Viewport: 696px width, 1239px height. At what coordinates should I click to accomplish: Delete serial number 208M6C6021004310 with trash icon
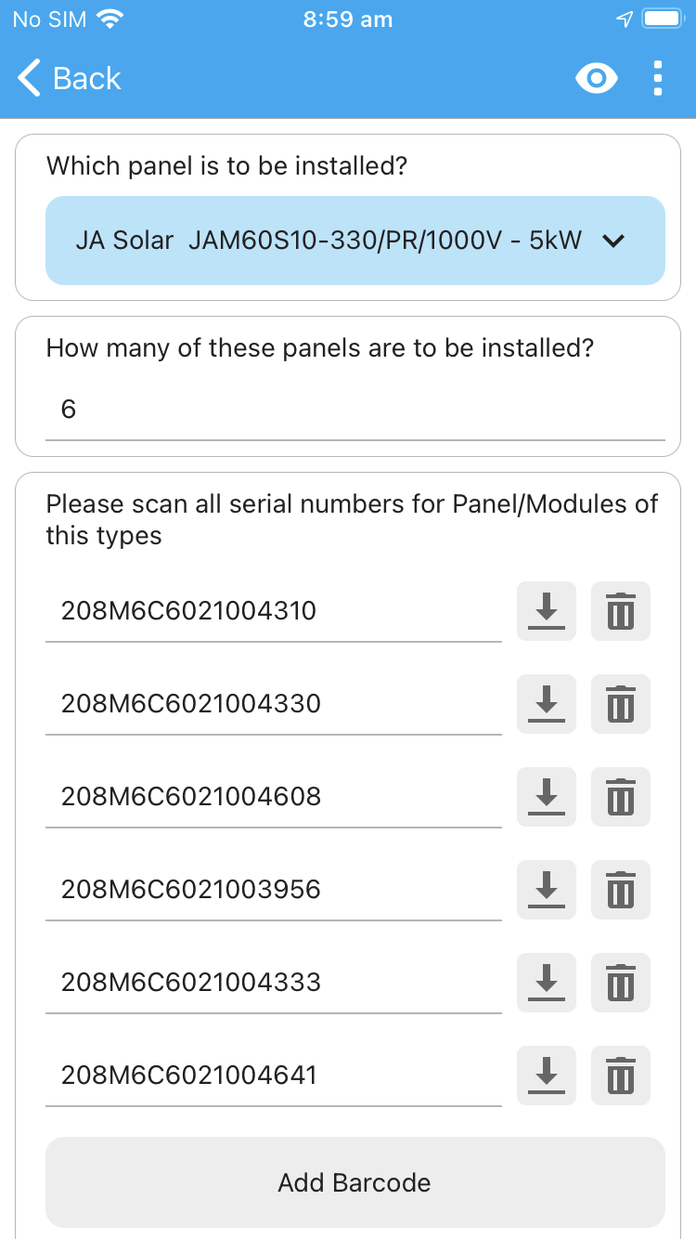click(621, 611)
